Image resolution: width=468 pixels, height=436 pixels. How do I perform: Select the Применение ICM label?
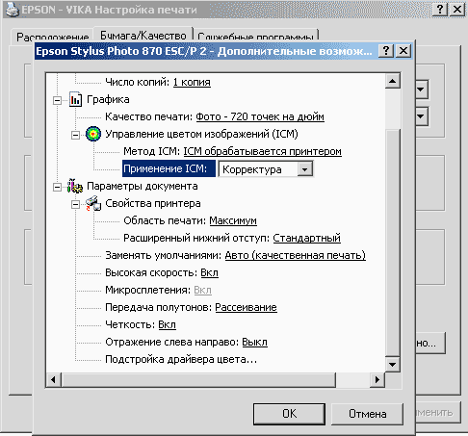pos(169,168)
